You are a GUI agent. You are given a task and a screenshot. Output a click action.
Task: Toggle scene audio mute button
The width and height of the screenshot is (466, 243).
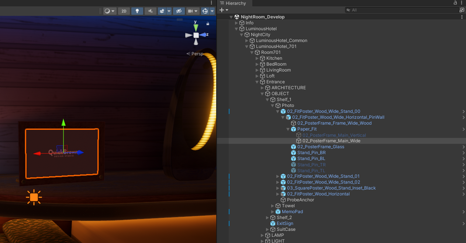151,11
